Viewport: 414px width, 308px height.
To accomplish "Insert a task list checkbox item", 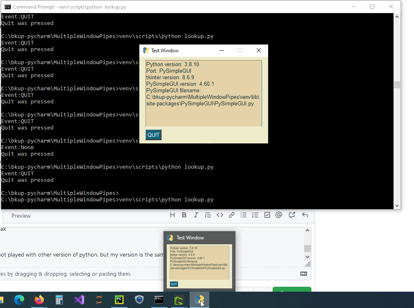I will 267,215.
